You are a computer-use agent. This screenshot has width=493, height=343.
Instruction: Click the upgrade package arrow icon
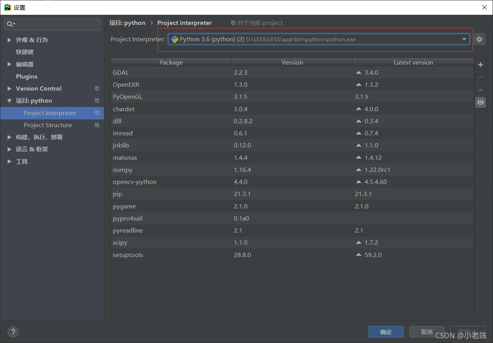[x=480, y=90]
